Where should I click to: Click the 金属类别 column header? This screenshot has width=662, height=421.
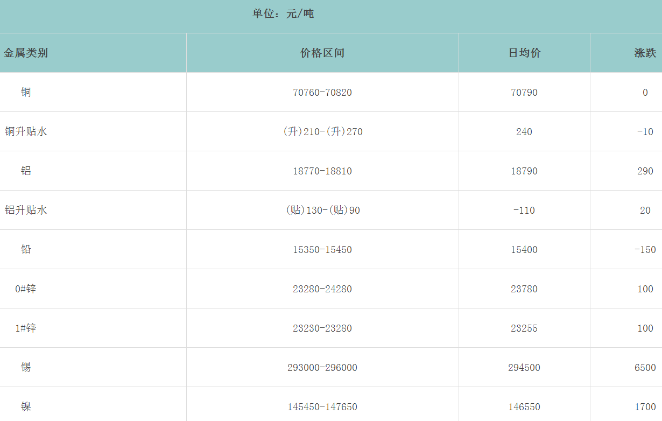[26, 53]
